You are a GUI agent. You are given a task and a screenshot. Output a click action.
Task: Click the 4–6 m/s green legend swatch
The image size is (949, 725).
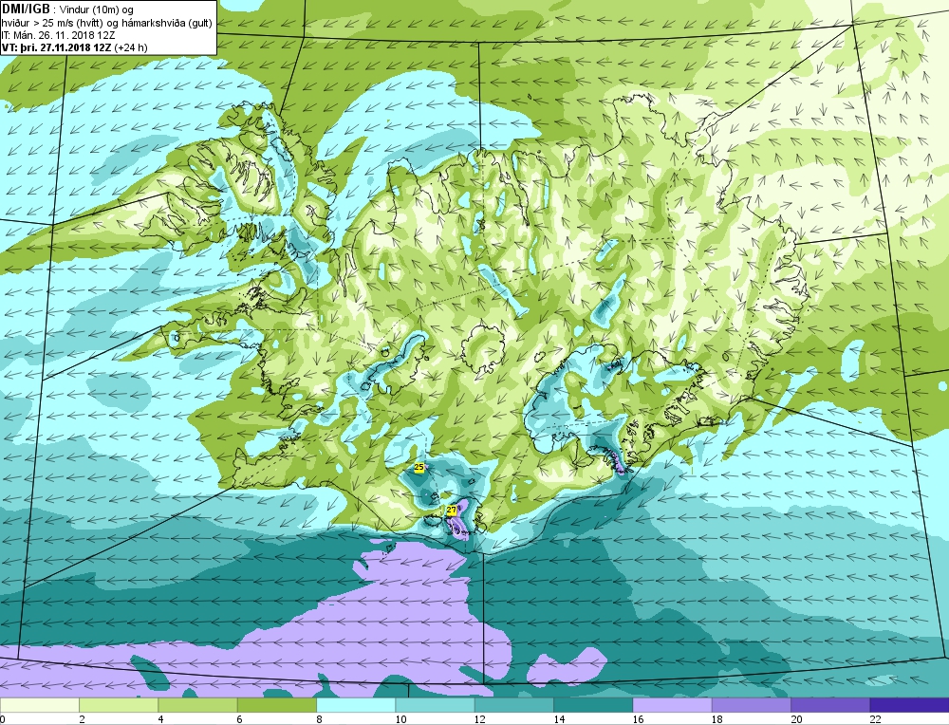[x=198, y=705]
